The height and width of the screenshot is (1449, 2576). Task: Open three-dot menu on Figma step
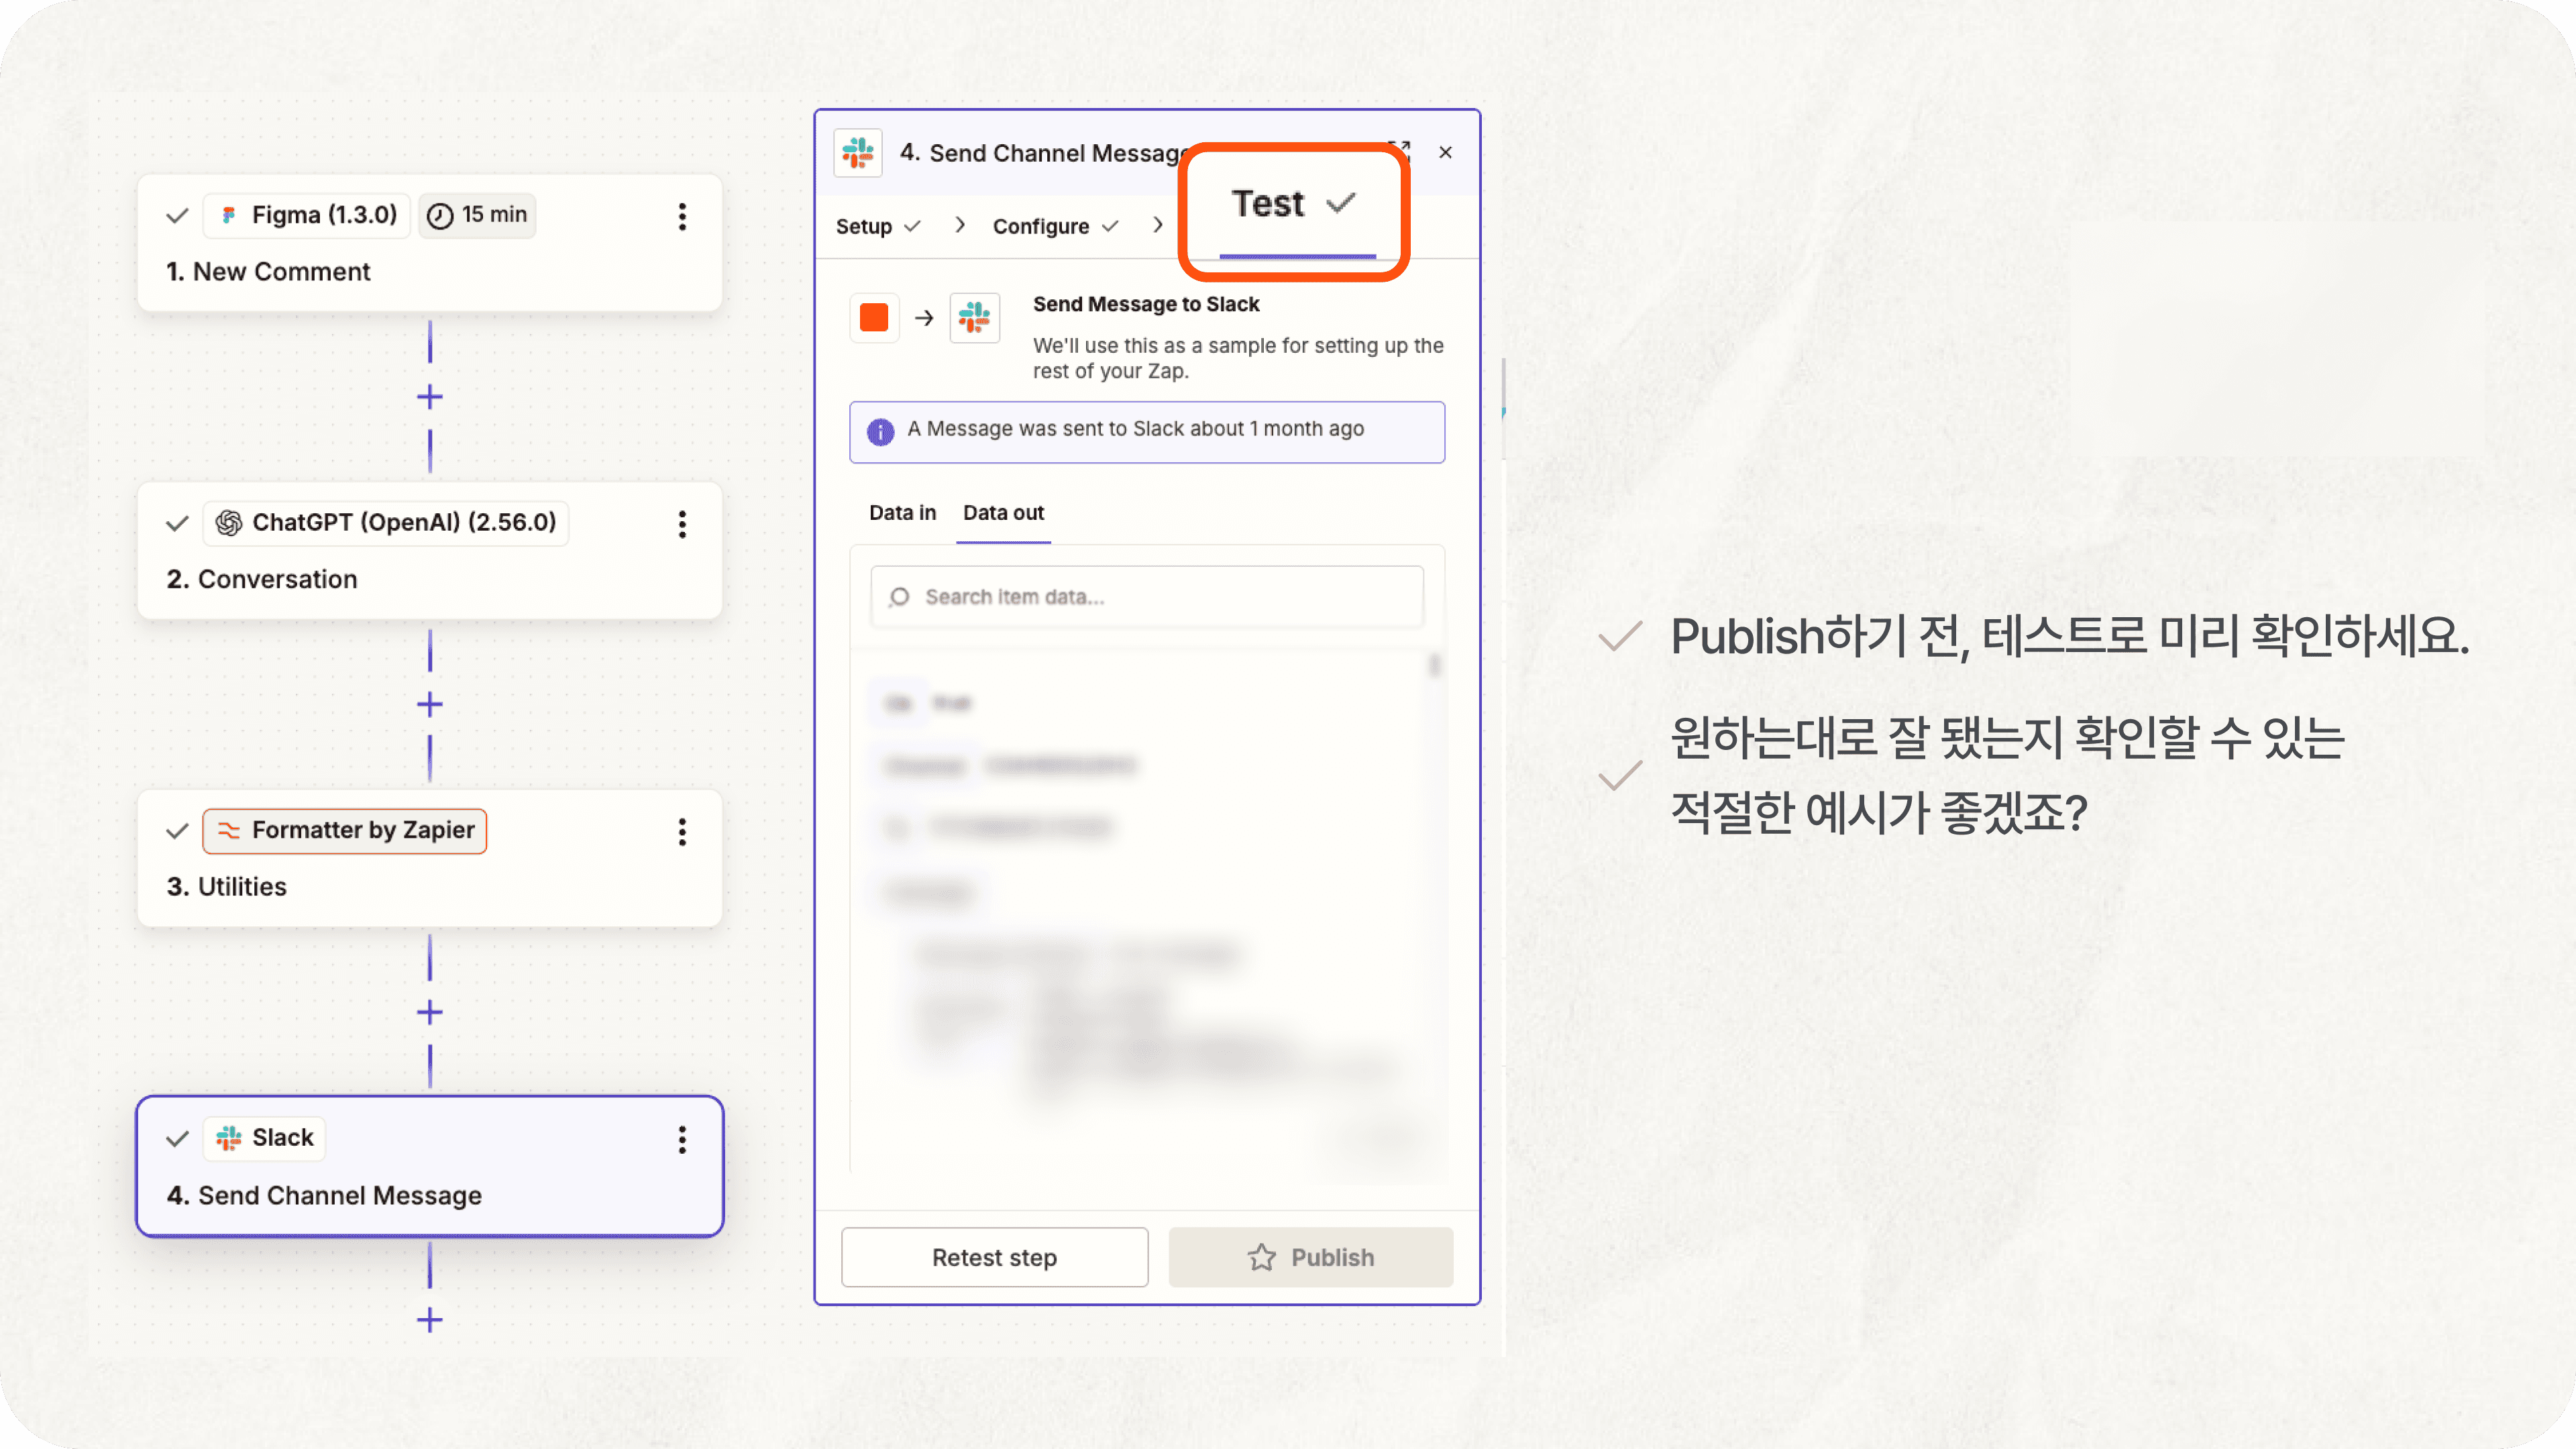[682, 216]
